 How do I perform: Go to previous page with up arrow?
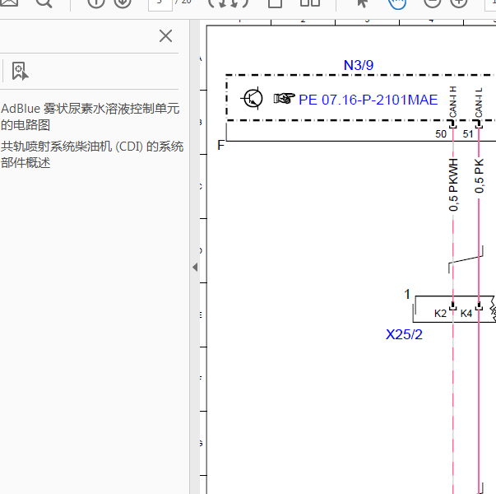tap(96, 2)
